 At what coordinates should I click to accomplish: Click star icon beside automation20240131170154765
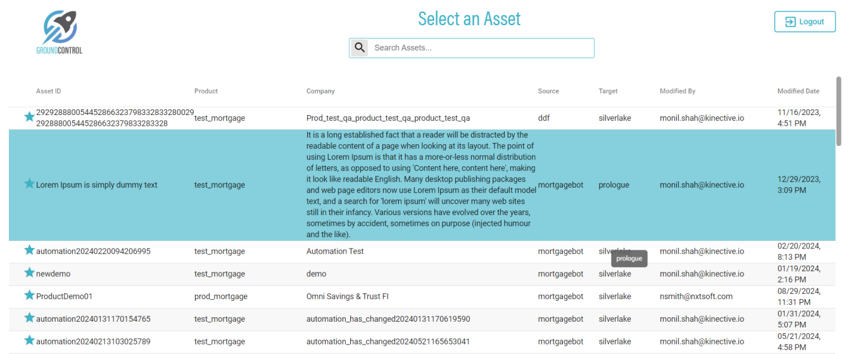pos(29,318)
